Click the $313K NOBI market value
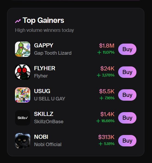152x163 pixels. [106, 137]
